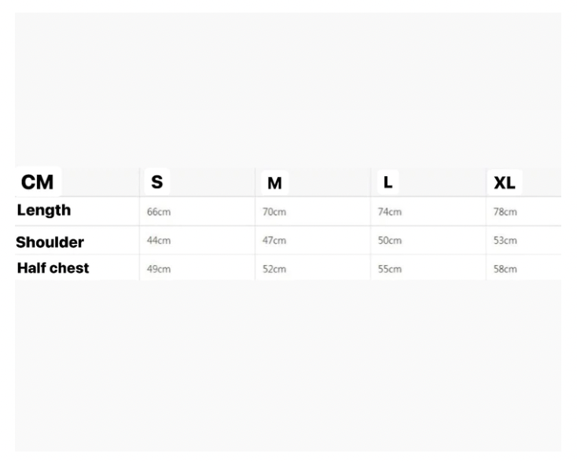Click the 47cm shoulder cell
The height and width of the screenshot is (461, 577).
pos(274,241)
